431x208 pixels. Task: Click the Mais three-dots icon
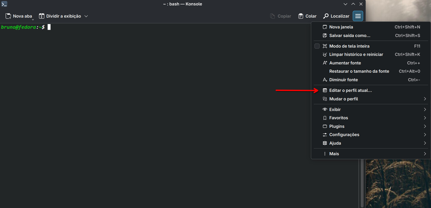(x=325, y=154)
